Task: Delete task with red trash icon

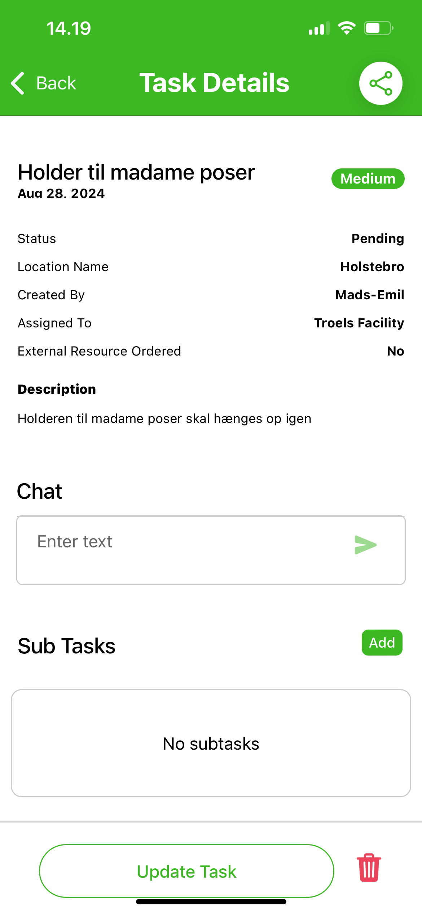Action: point(369,868)
